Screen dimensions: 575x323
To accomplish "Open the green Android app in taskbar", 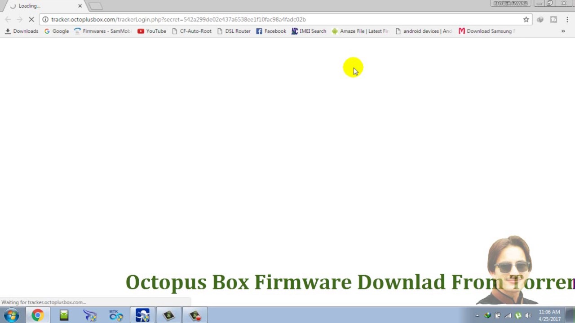I will [64, 315].
